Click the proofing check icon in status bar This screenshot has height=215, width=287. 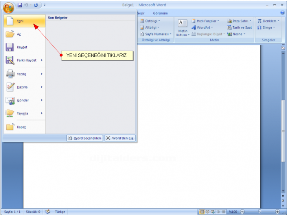[x=48, y=211]
